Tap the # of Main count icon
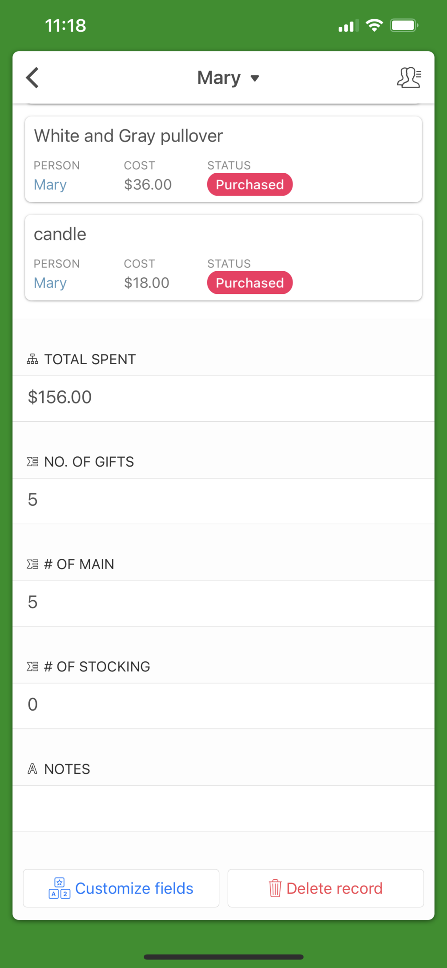 [32, 564]
